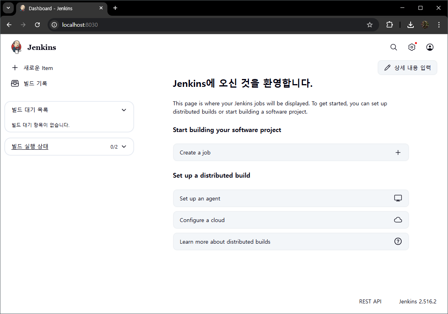Image resolution: width=448 pixels, height=314 pixels.
Task: Click the 0/2 executor count
Action: (x=114, y=147)
